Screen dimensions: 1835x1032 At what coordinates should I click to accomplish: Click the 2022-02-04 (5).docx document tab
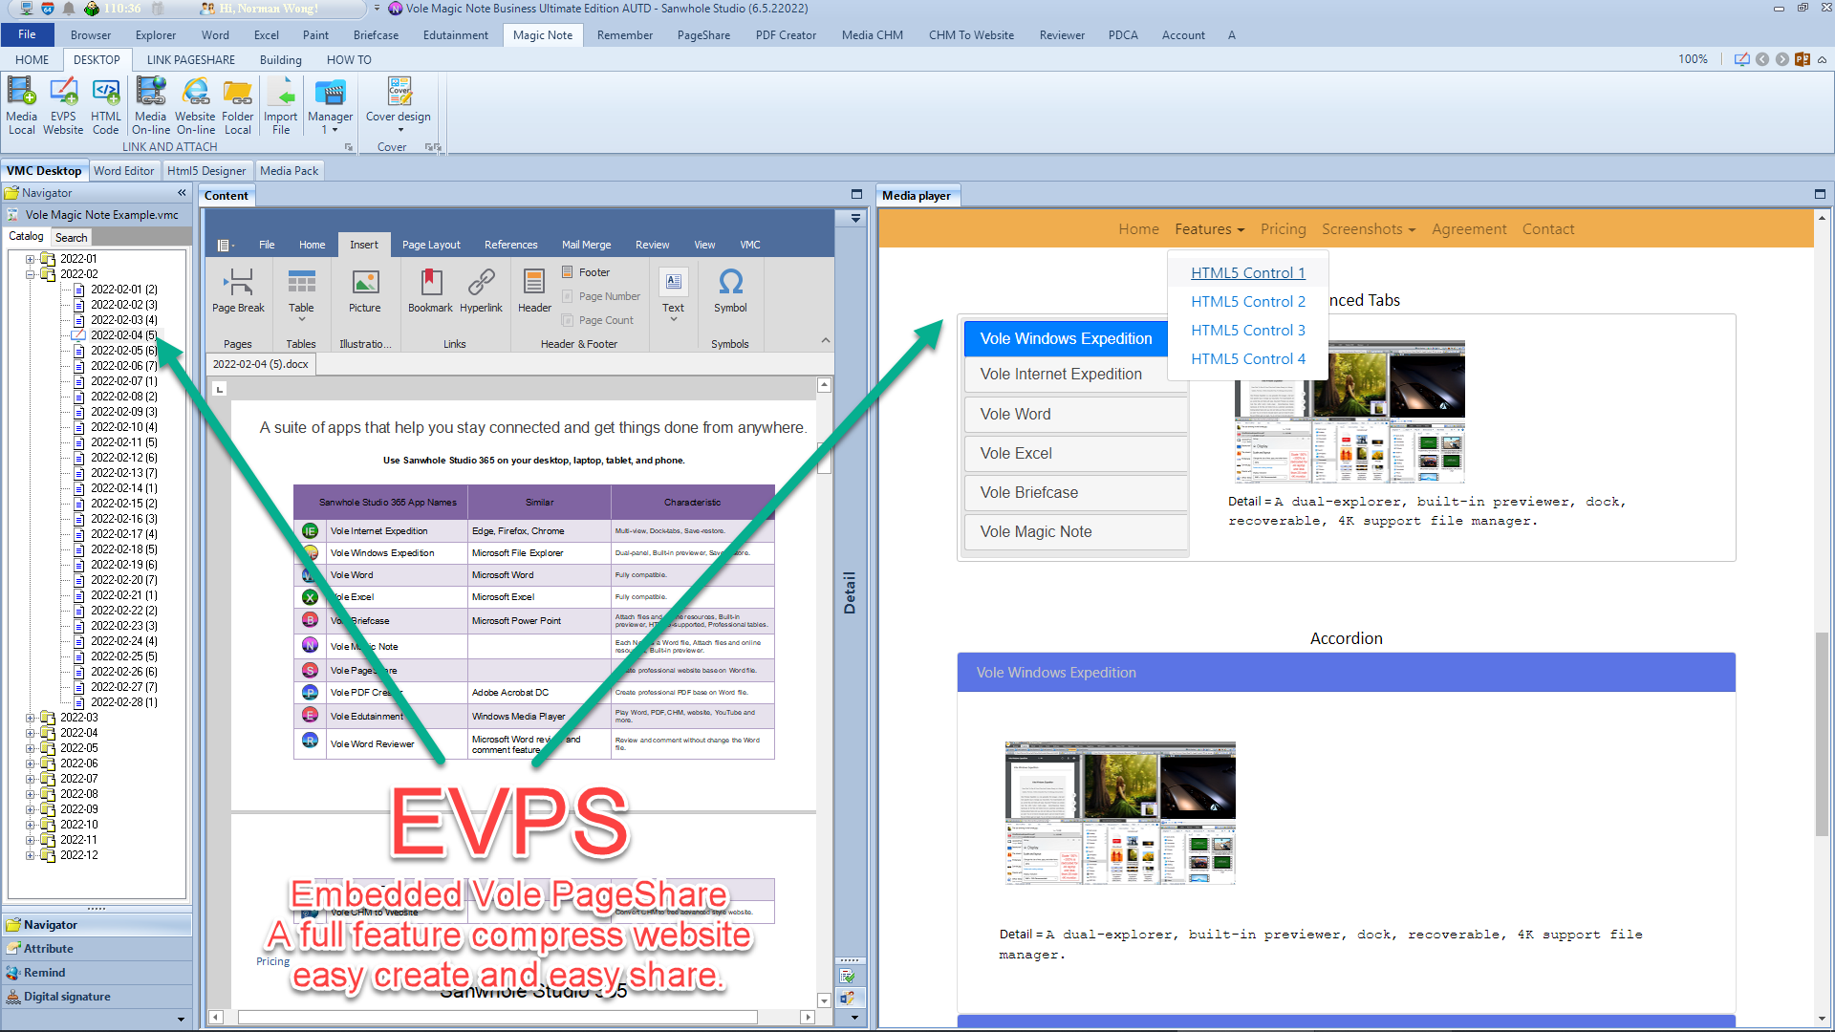[x=260, y=364]
